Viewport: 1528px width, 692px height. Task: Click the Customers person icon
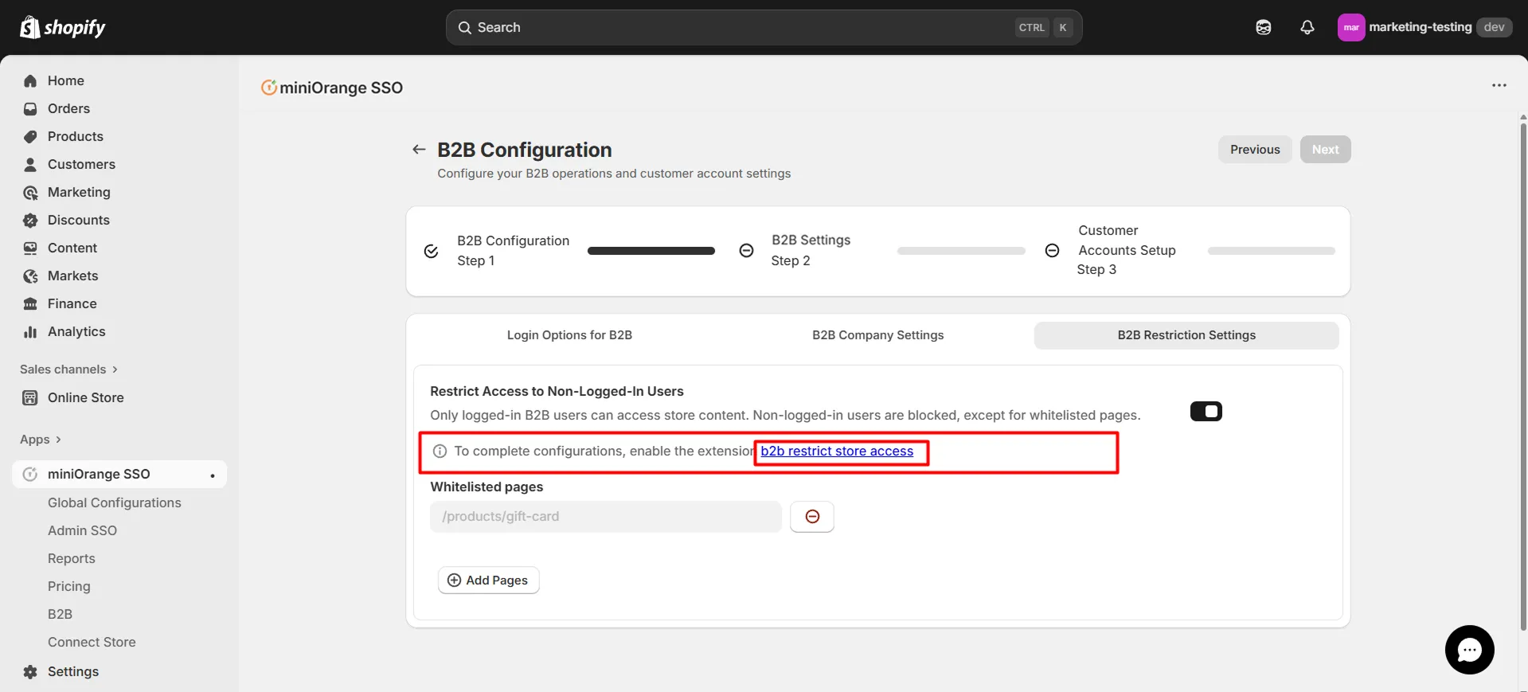click(x=30, y=164)
